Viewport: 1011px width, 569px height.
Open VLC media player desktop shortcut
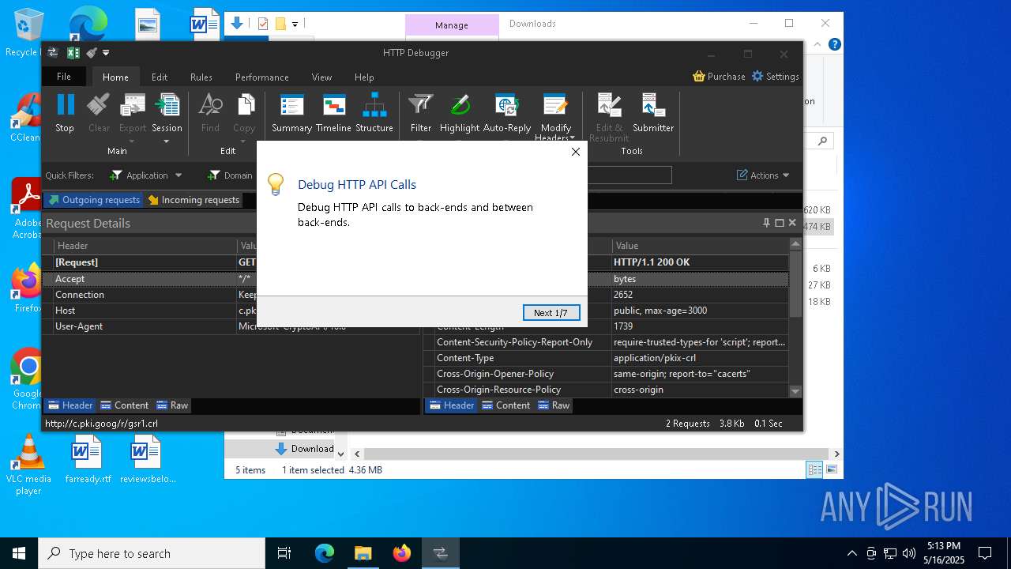point(28,465)
